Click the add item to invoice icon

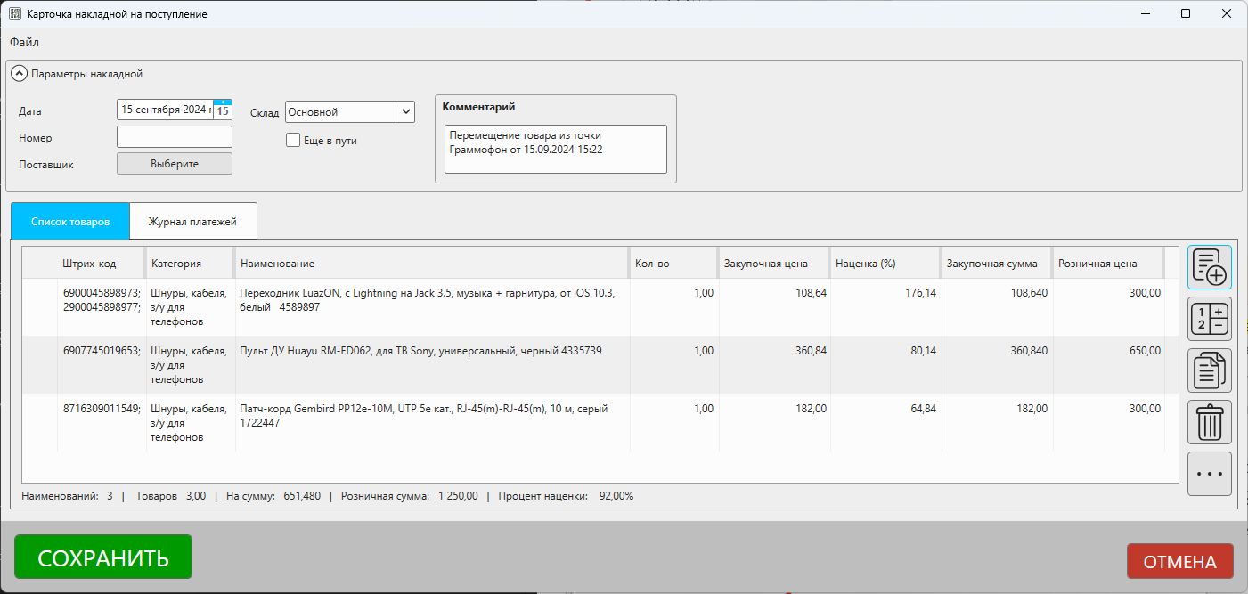click(1210, 267)
